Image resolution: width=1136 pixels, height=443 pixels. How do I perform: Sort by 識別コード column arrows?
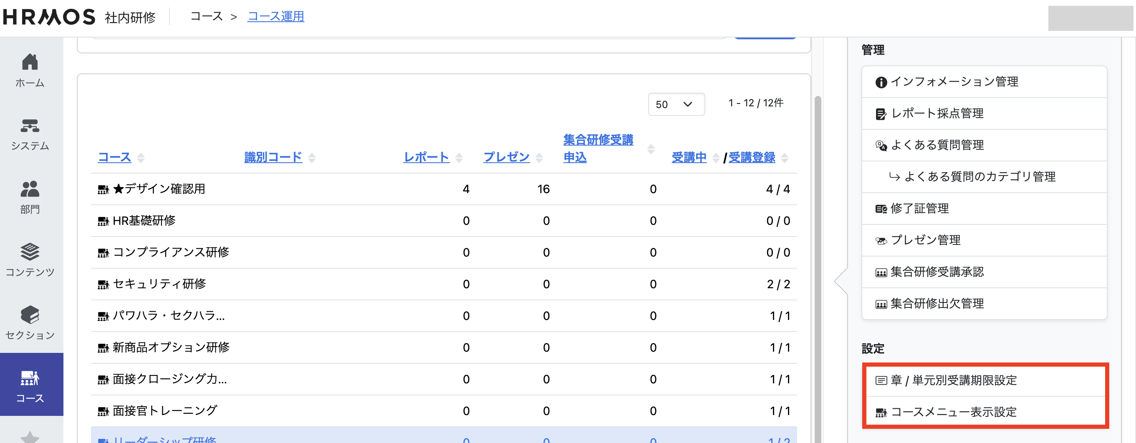pyautogui.click(x=312, y=158)
